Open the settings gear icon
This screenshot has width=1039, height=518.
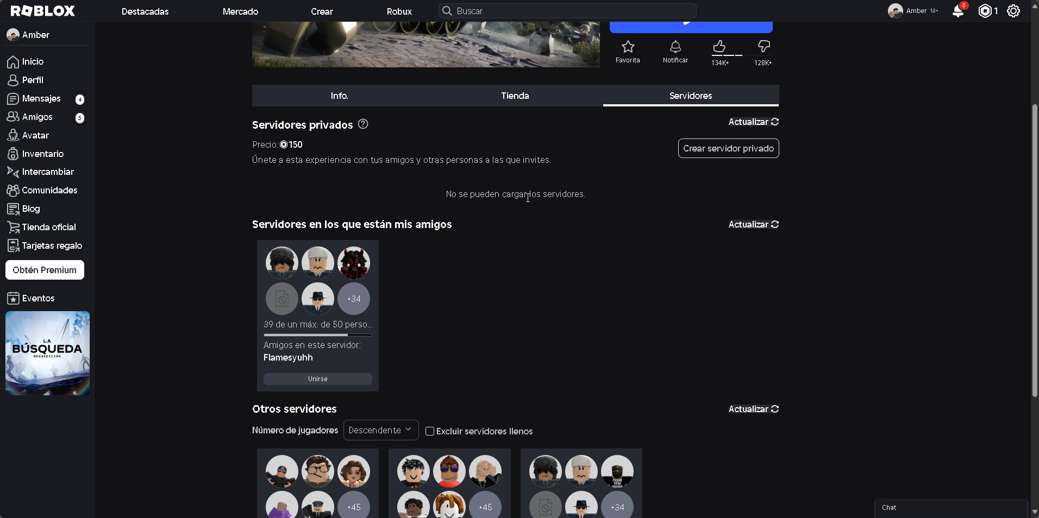tap(1013, 11)
